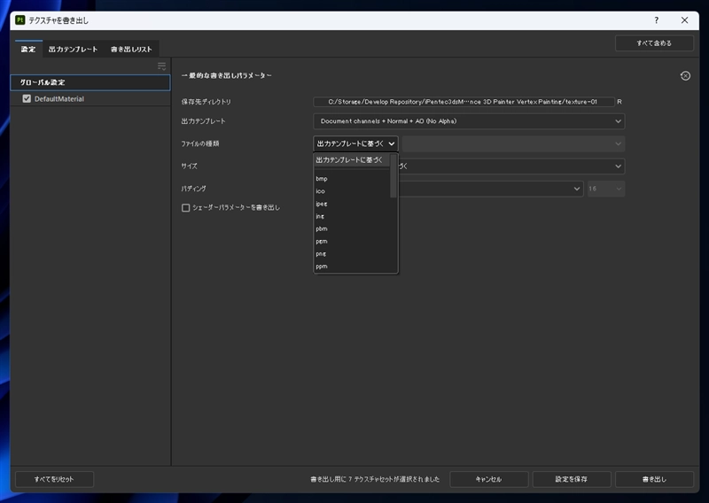Click the file type list scrollbar
Screen dimensions: 709x503
(393, 176)
